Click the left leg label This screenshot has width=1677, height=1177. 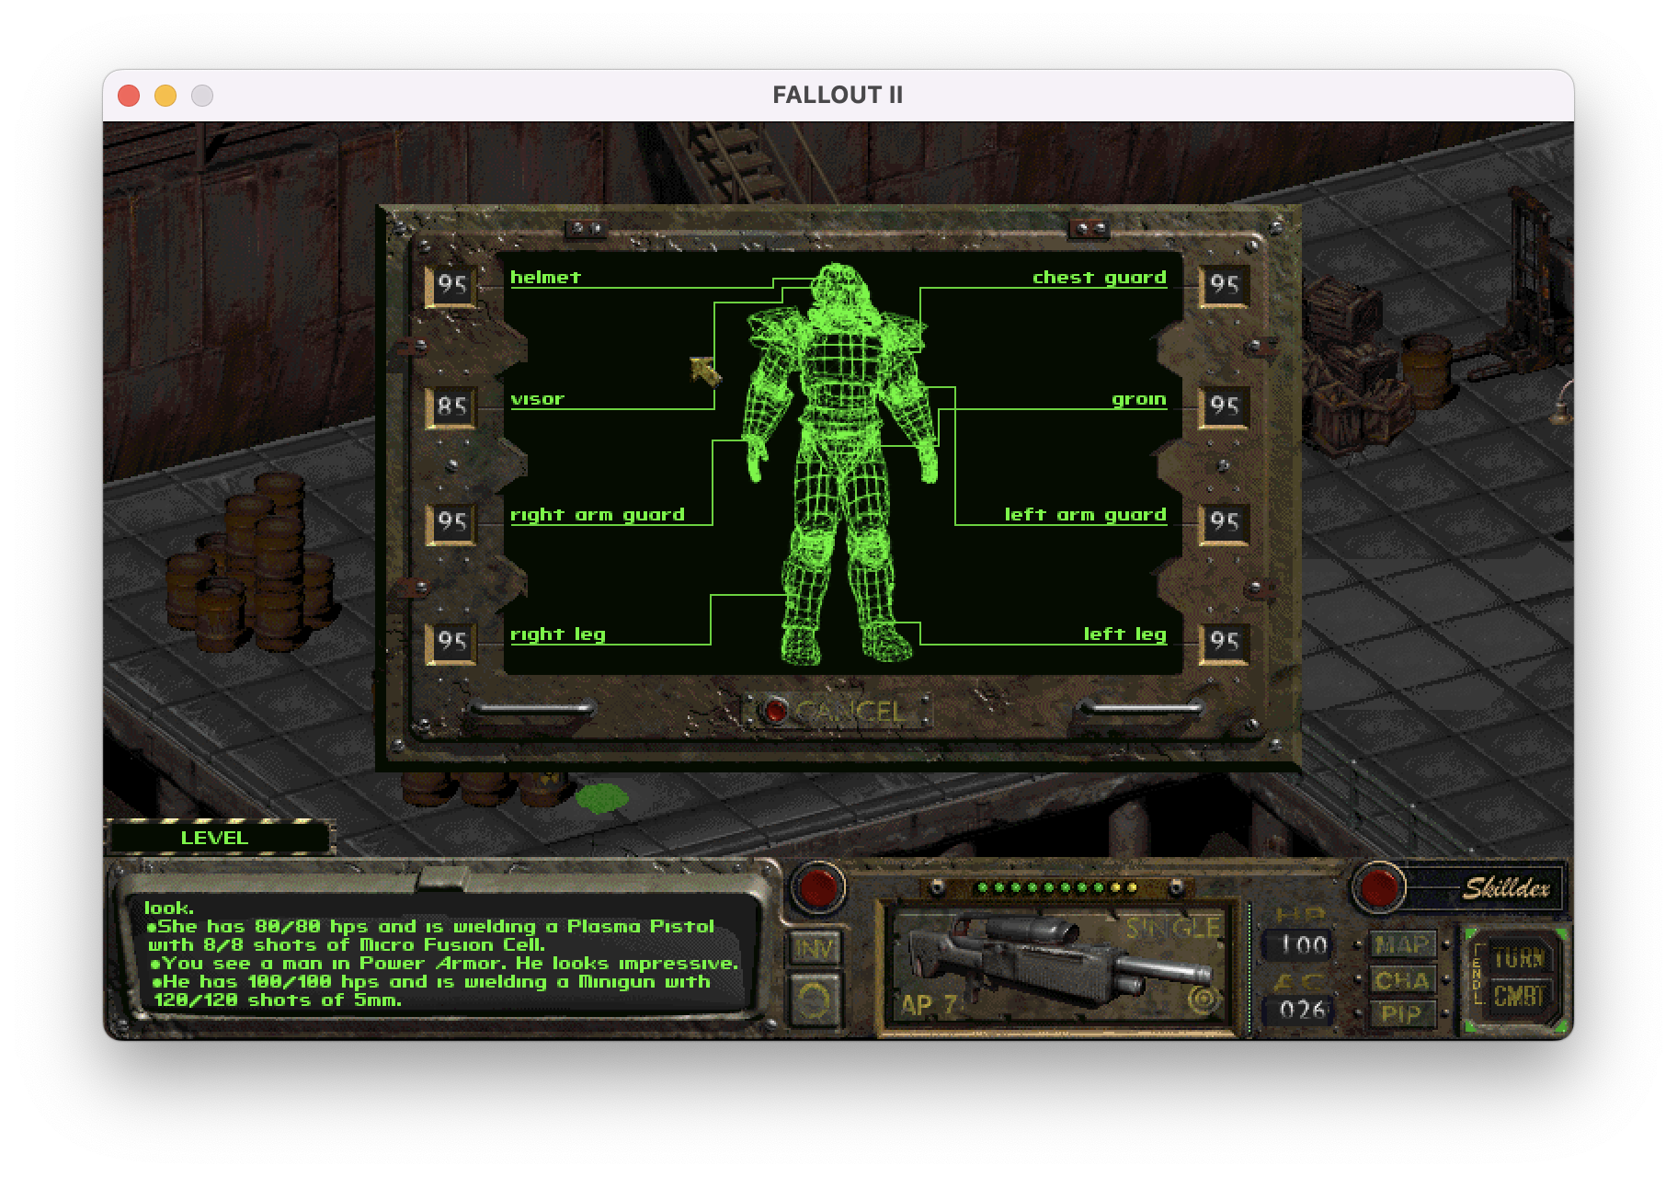1125,634
